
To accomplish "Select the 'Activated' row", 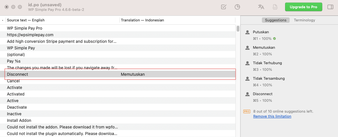I will (118, 94).
